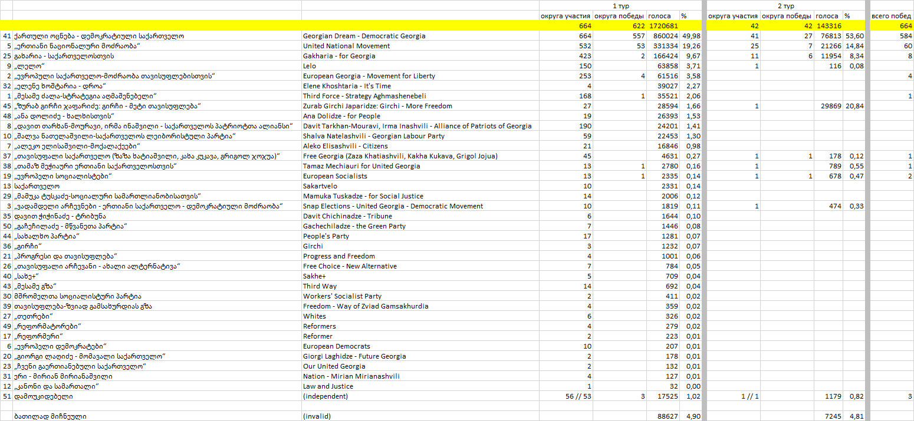
Task: Click 'Mamuka Tuskadze - for Social Justice'
Action: point(420,196)
